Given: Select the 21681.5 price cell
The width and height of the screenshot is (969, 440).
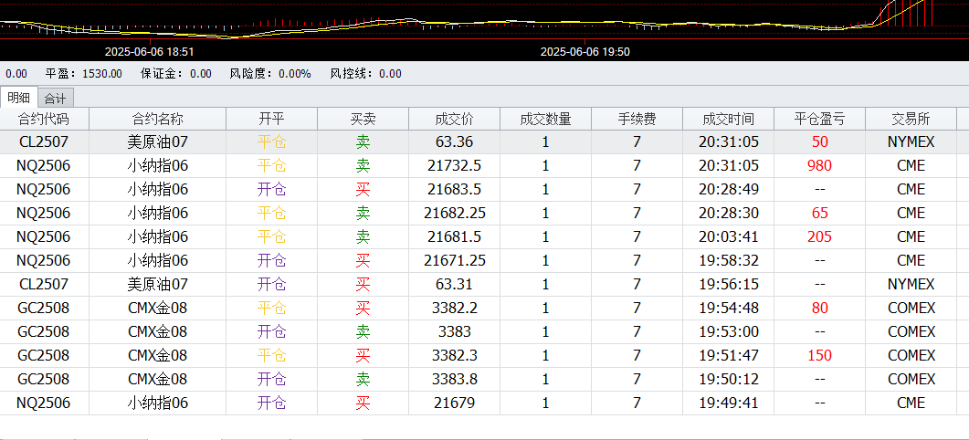Looking at the screenshot, I should (454, 236).
